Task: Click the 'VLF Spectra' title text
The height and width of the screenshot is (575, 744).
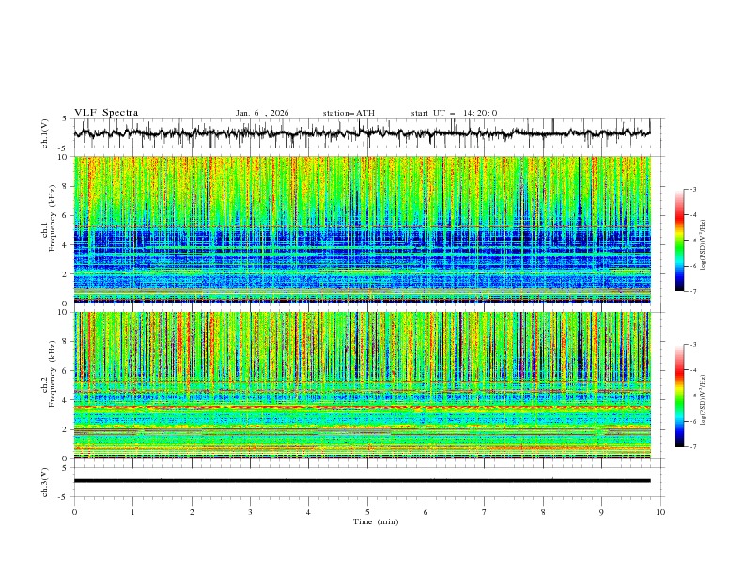Action: click(x=106, y=113)
